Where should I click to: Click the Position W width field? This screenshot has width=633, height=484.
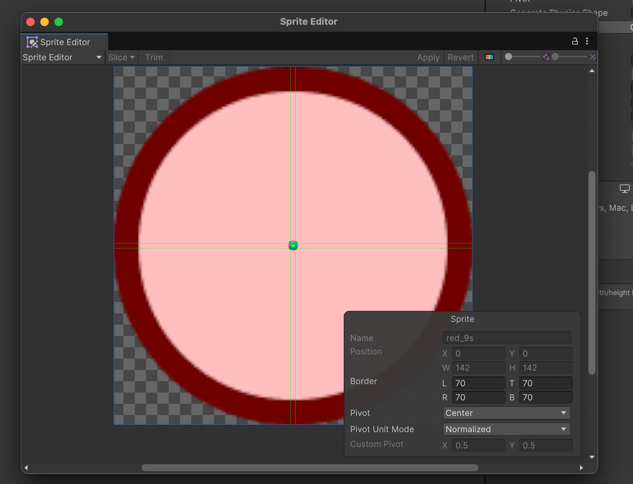(478, 368)
